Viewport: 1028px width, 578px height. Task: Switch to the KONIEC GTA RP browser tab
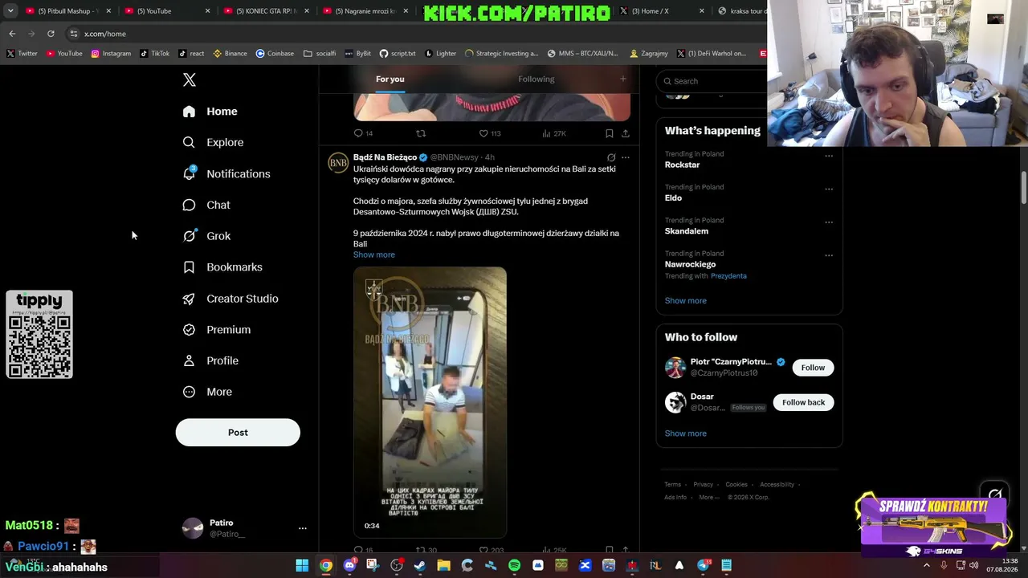(266, 11)
